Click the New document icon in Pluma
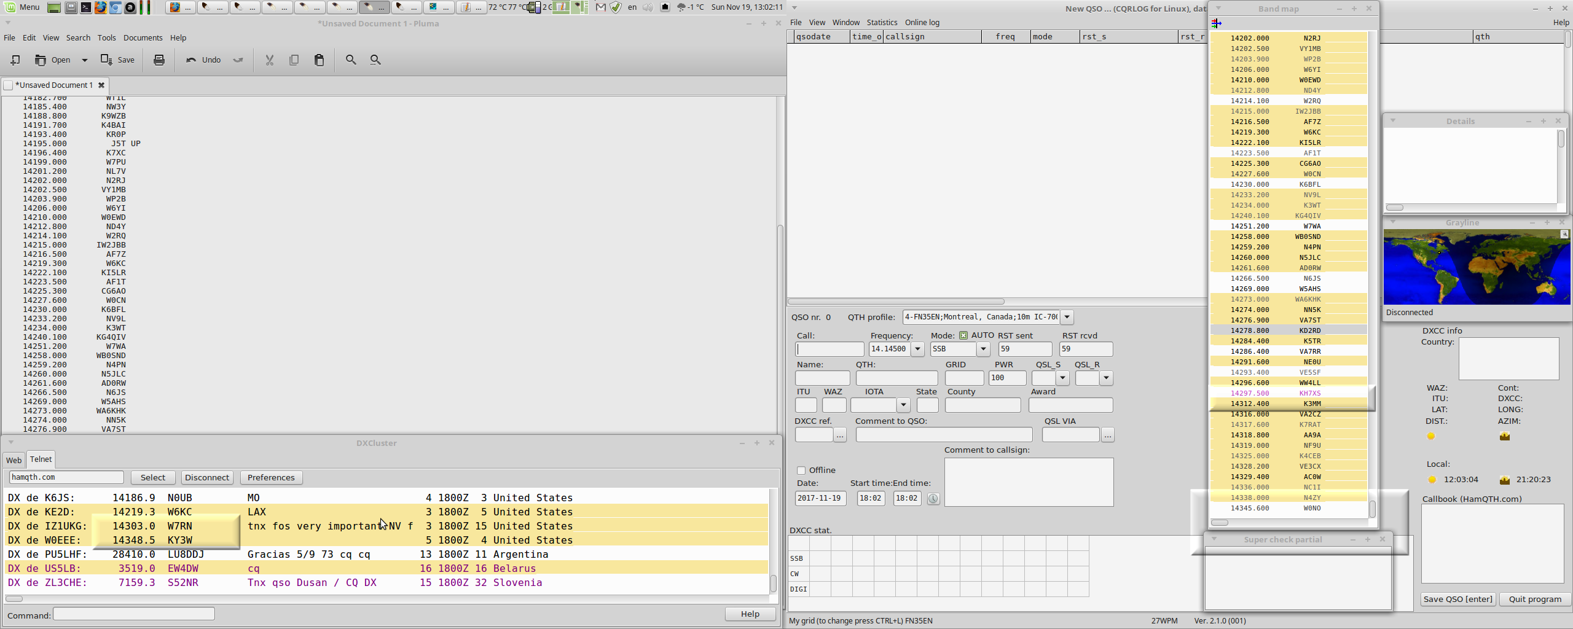1573x629 pixels. pyautogui.click(x=15, y=60)
